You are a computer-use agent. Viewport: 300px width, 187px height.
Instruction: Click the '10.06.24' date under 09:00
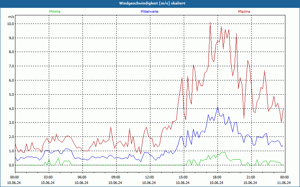point(115,183)
